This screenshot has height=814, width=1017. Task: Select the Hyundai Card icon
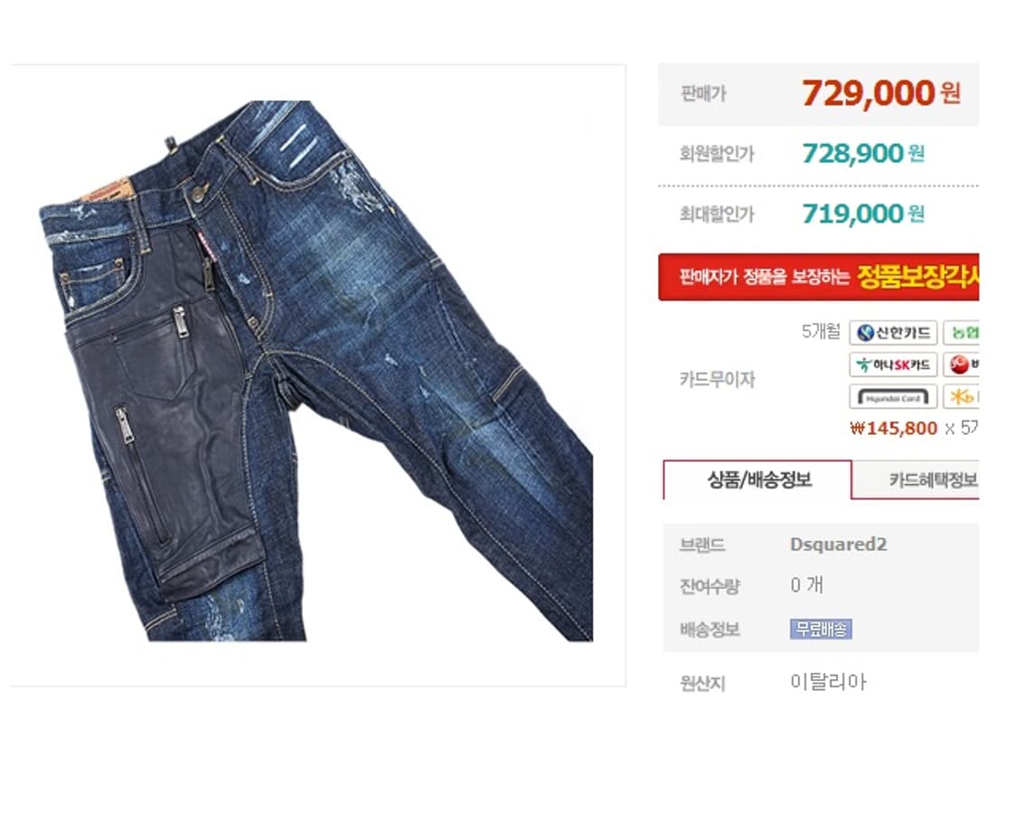click(893, 397)
